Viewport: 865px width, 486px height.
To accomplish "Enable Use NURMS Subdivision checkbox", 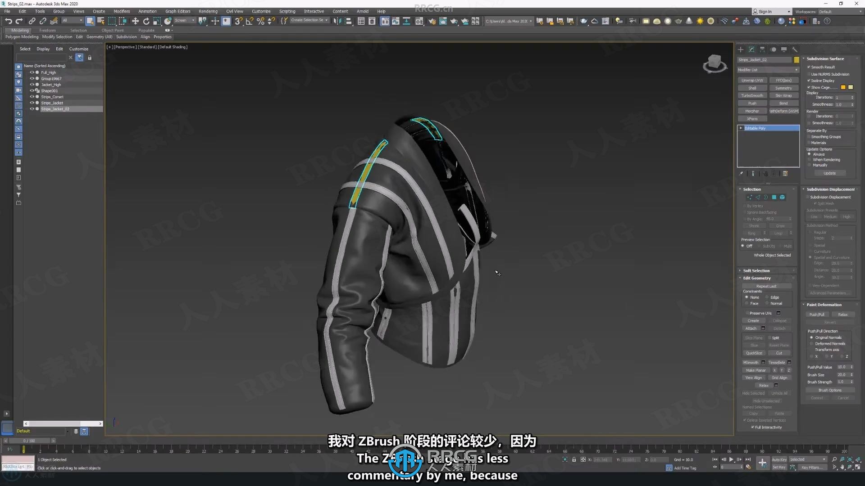I will point(809,74).
